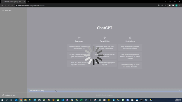The image size is (182, 102).
Task: Start a New chat from sidebar
Action: point(14,11)
